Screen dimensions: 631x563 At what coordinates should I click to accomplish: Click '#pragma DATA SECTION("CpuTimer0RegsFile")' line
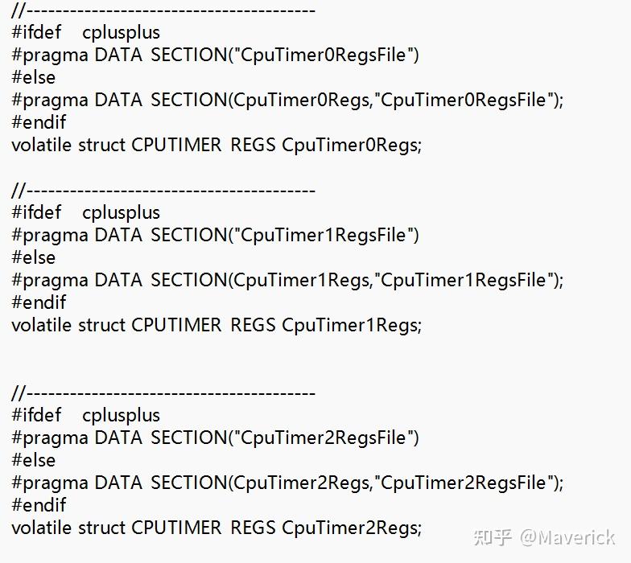pyautogui.click(x=216, y=55)
